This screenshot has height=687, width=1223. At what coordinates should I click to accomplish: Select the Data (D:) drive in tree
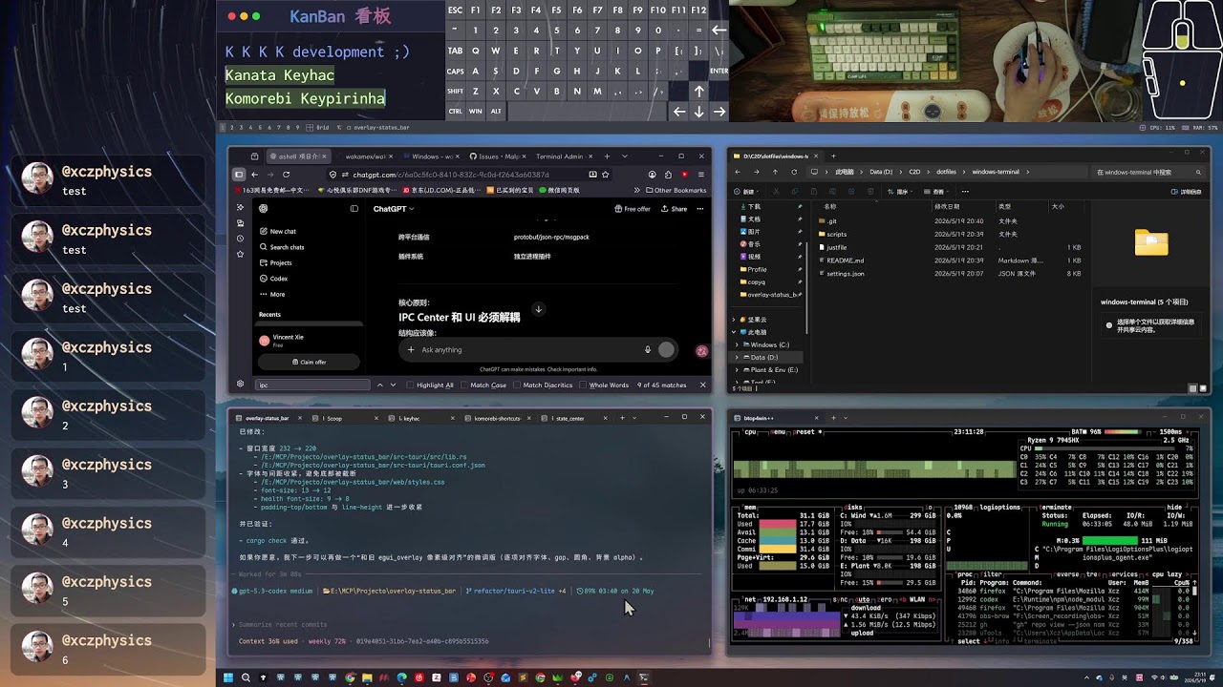point(763,357)
